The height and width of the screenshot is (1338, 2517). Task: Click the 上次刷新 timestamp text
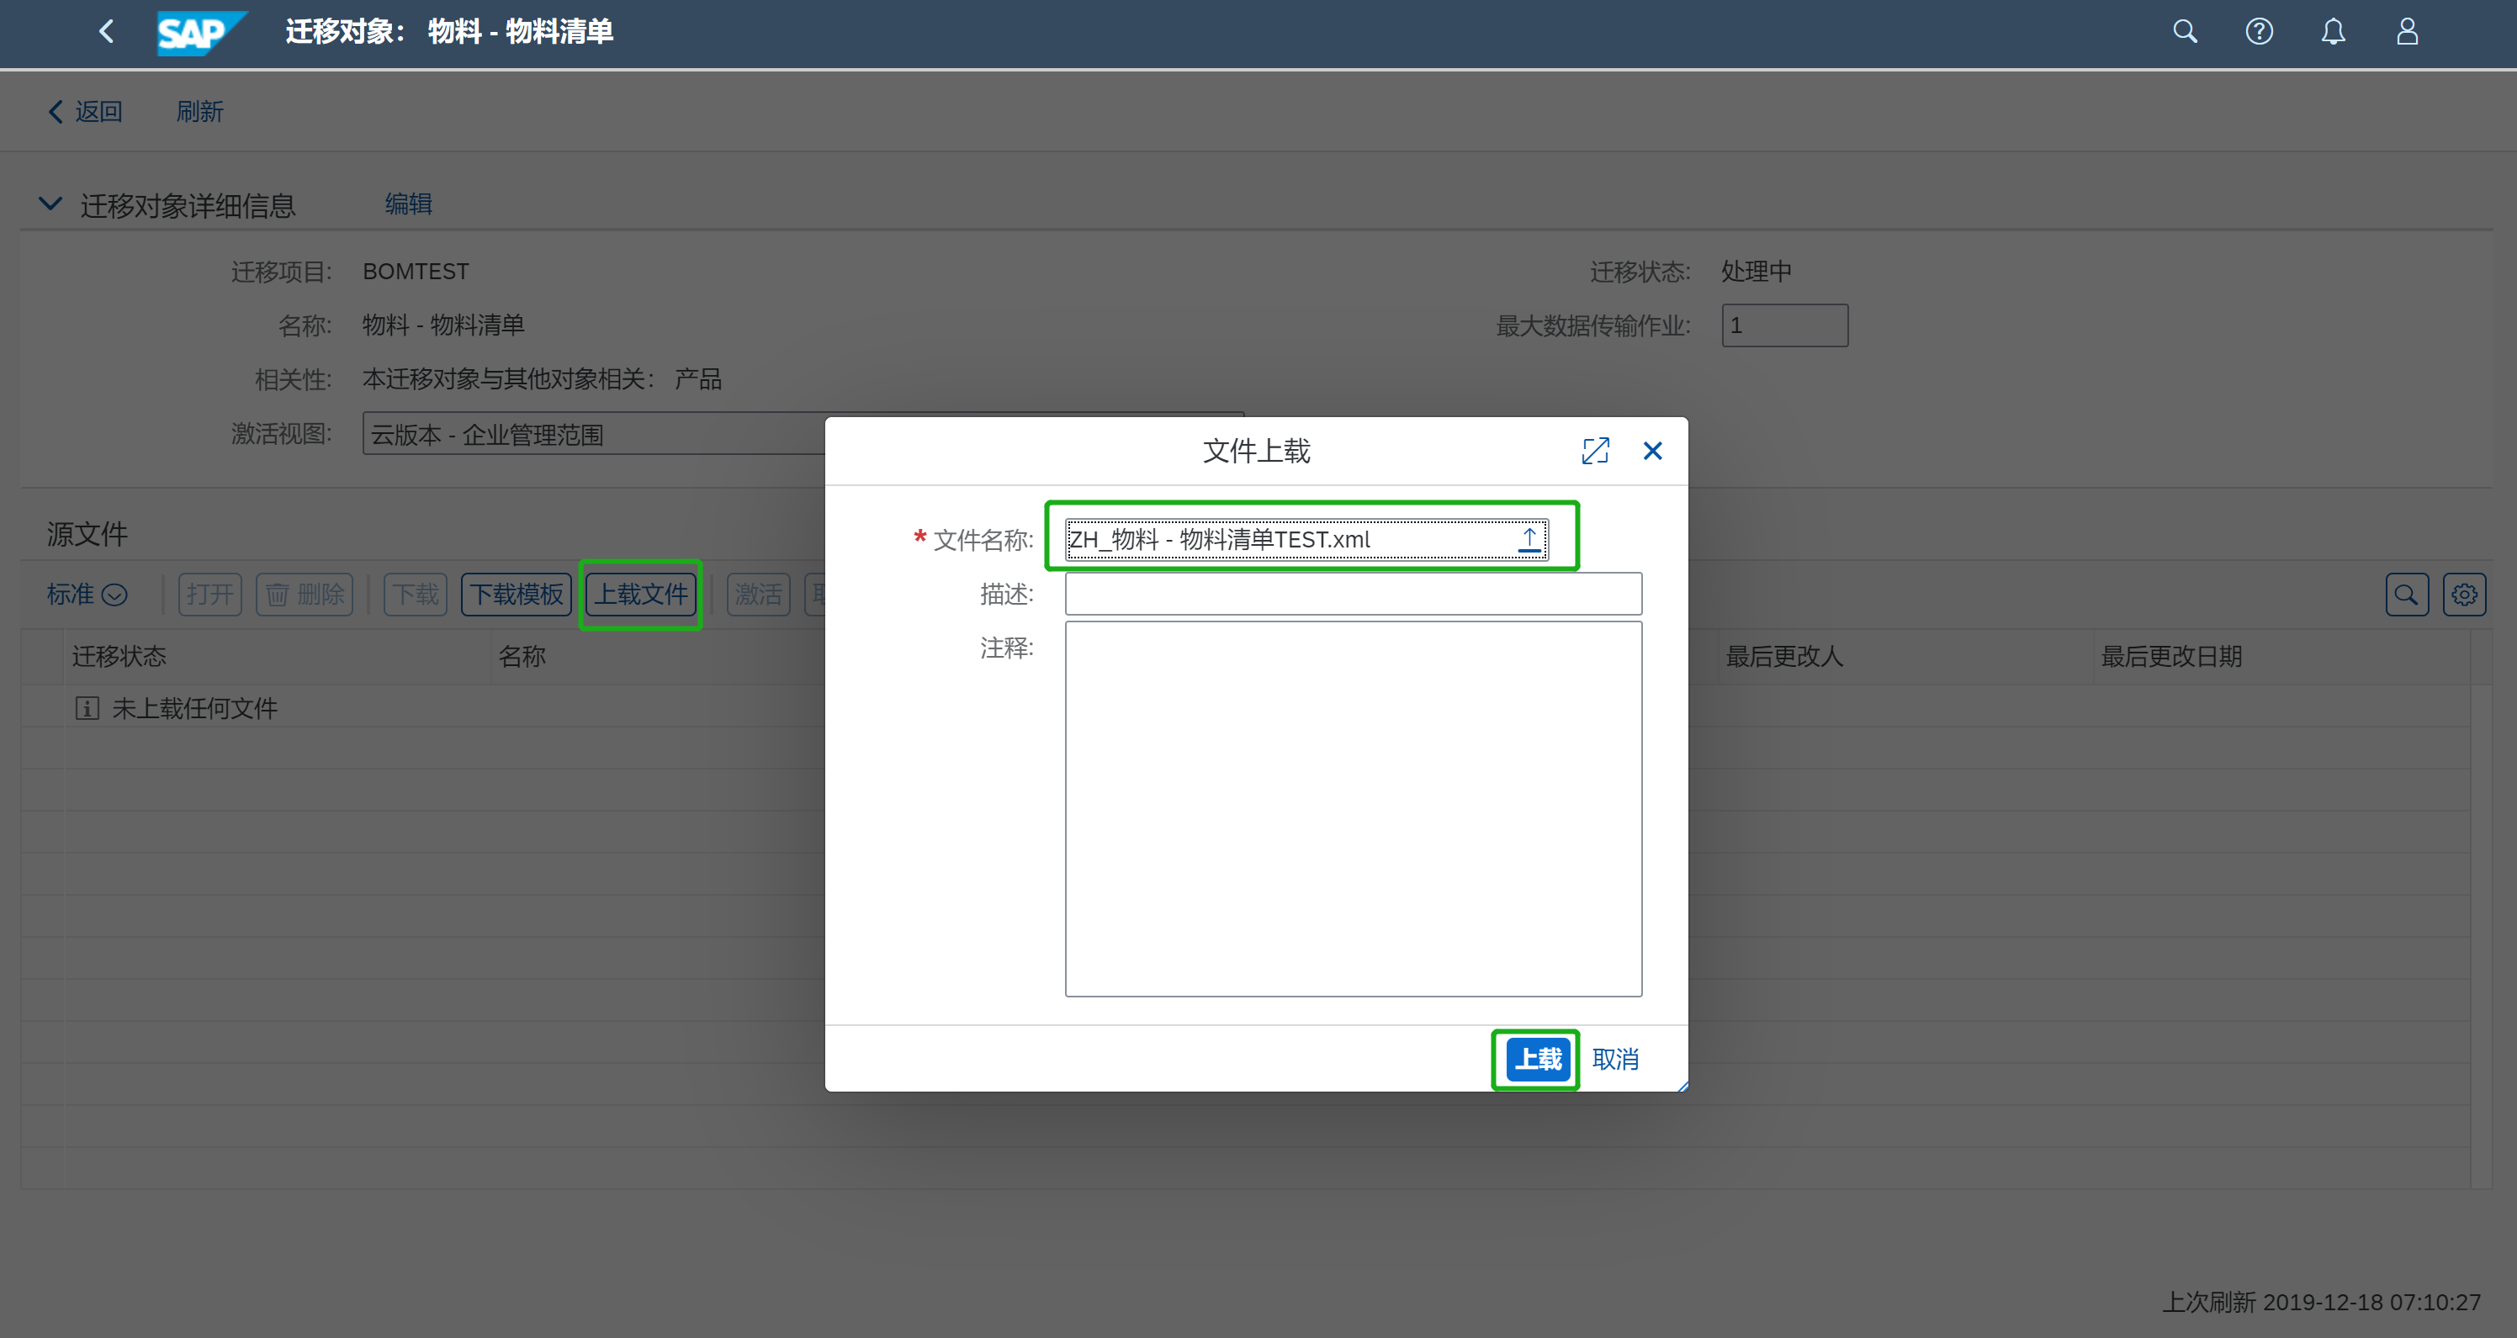pyautogui.click(x=2321, y=1302)
